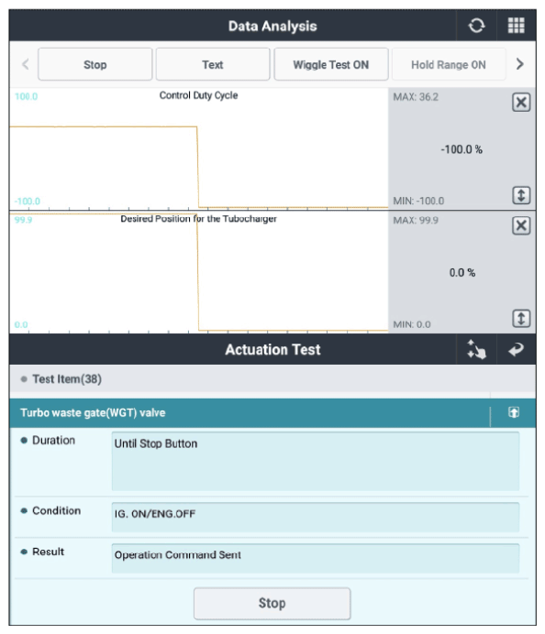This screenshot has height=634, width=545.
Task: Show next toolbar options with right chevron
Action: (x=520, y=64)
